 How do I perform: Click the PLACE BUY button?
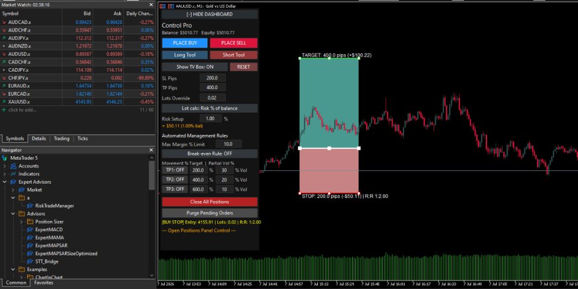(x=185, y=43)
